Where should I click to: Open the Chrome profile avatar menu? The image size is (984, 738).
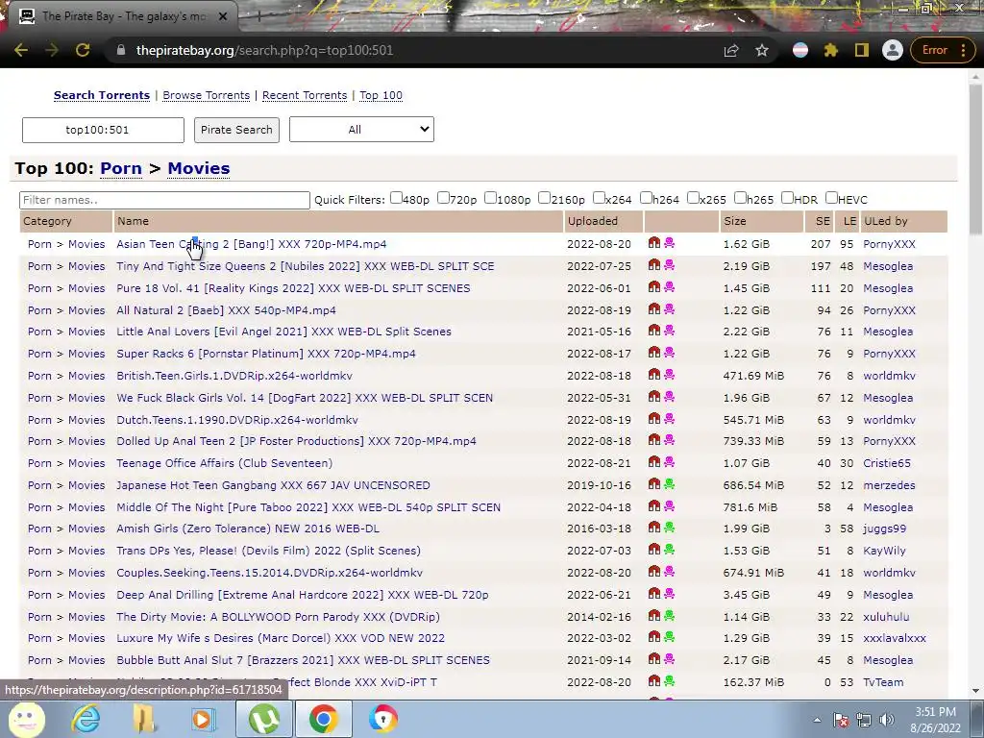click(x=892, y=50)
